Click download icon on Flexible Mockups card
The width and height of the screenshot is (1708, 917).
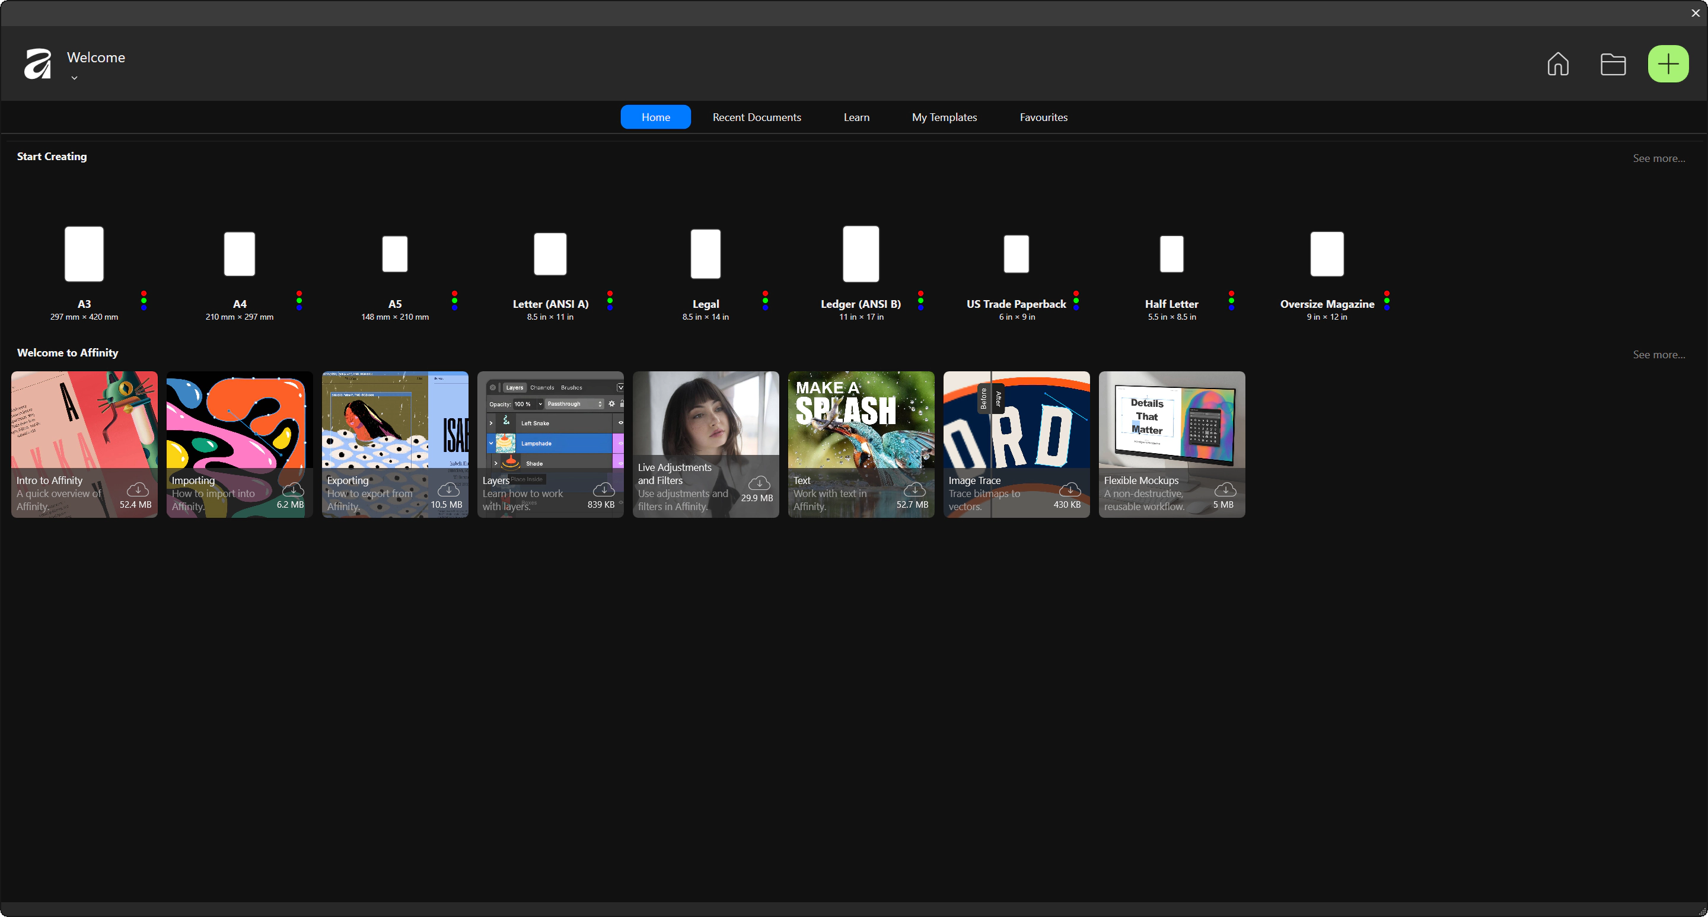[1225, 489]
